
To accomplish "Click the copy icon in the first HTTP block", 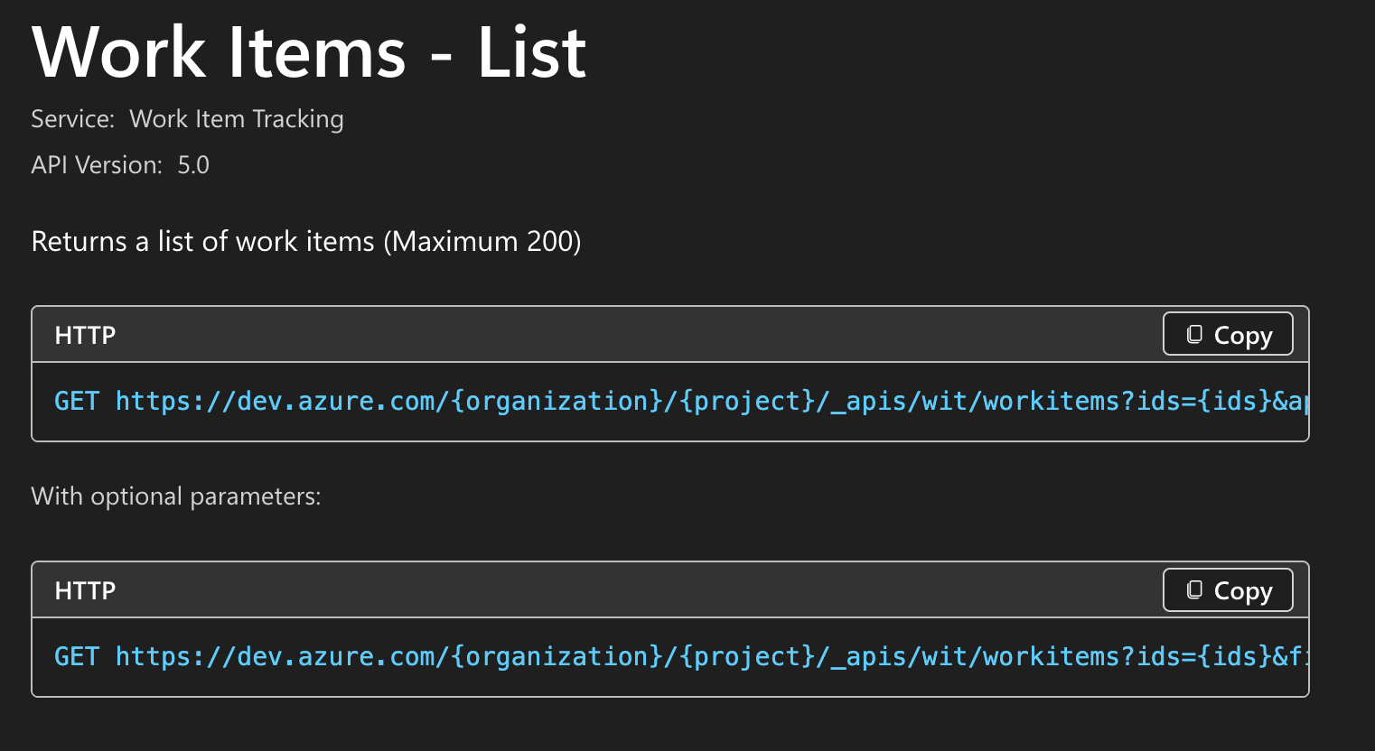I will (x=1194, y=335).
